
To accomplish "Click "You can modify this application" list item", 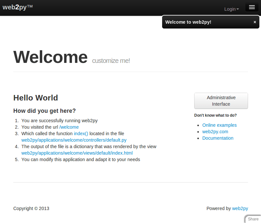I will click(x=81, y=159).
